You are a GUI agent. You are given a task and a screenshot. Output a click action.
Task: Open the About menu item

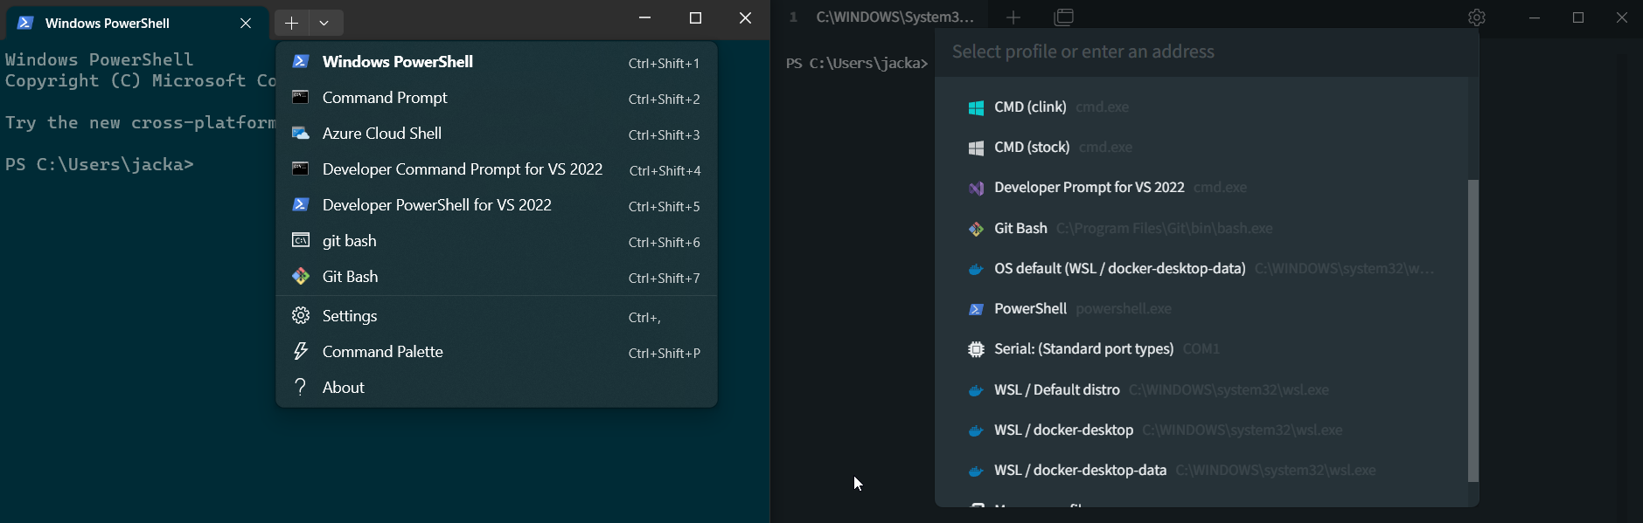pos(496,388)
